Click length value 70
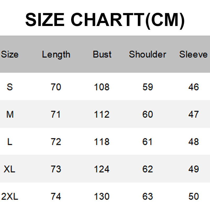The width and height of the screenshot is (210, 210). tap(56, 87)
